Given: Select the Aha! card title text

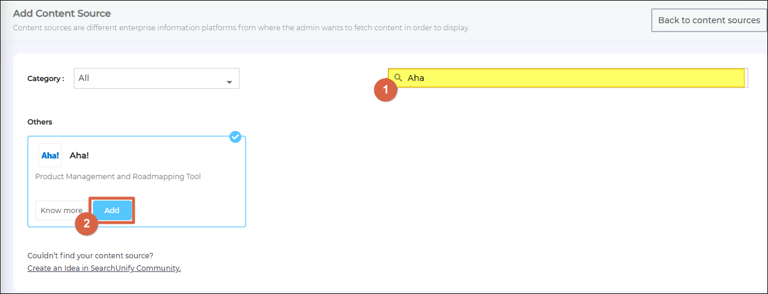Looking at the screenshot, I should [x=79, y=155].
